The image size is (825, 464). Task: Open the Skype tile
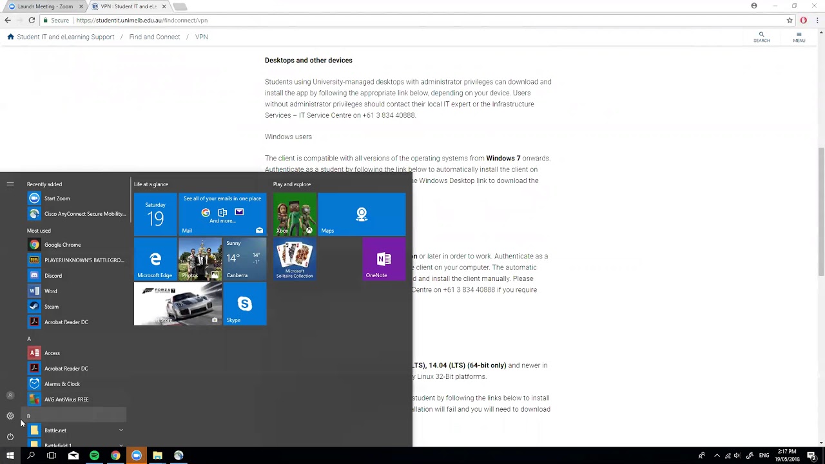click(244, 304)
